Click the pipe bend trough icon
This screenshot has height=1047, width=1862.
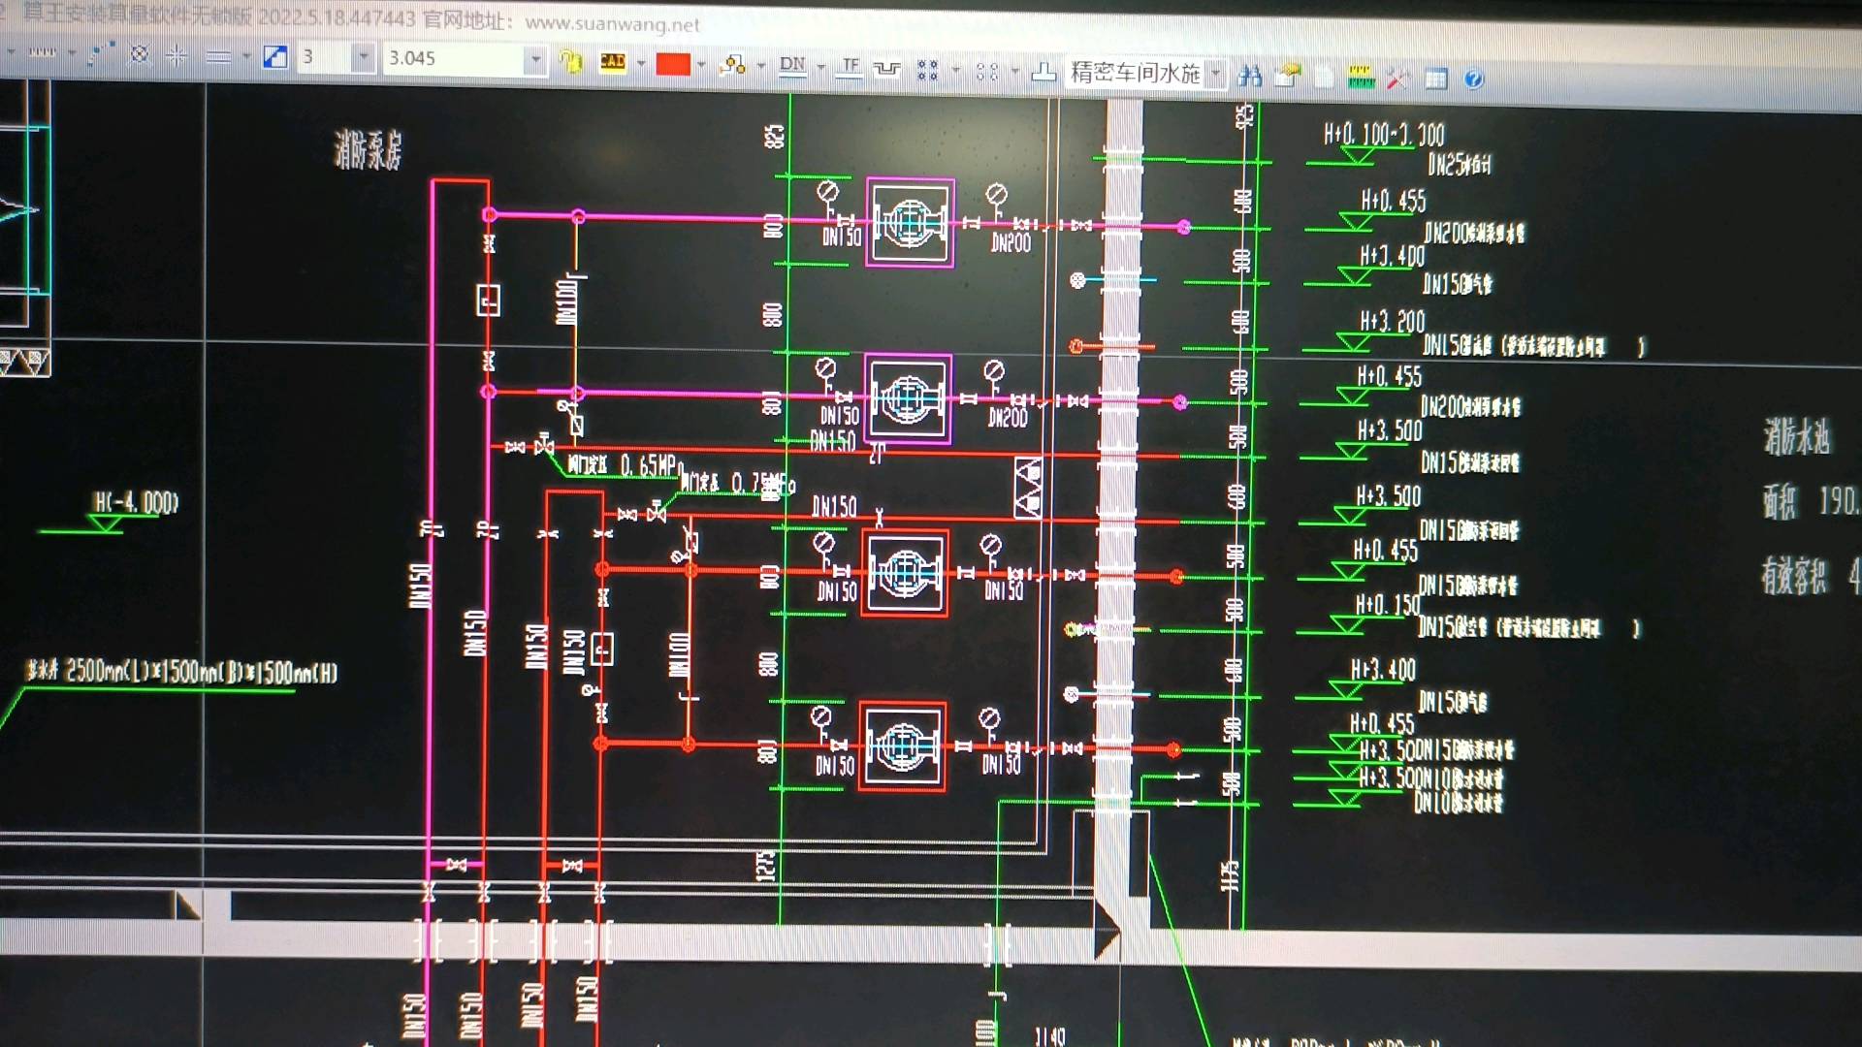point(886,69)
